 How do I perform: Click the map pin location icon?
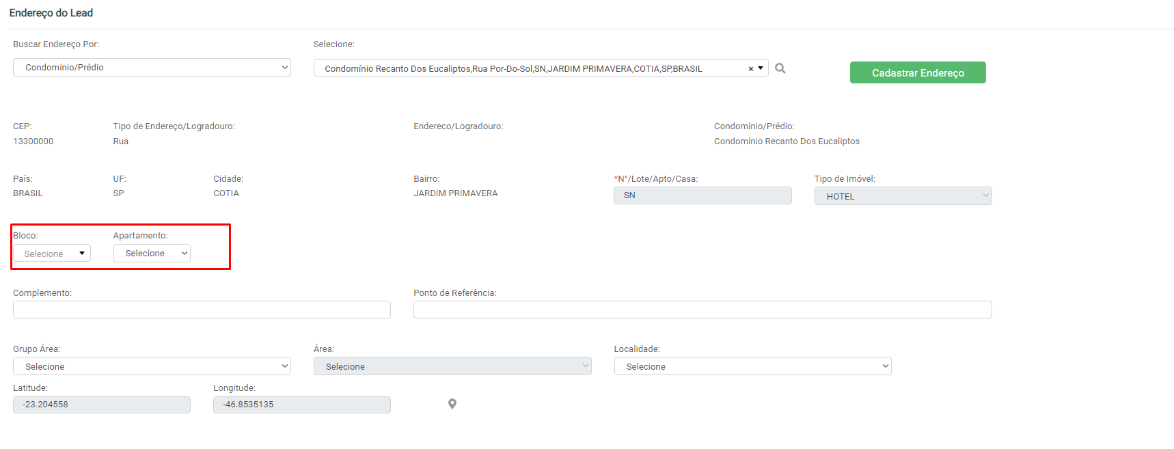point(452,404)
